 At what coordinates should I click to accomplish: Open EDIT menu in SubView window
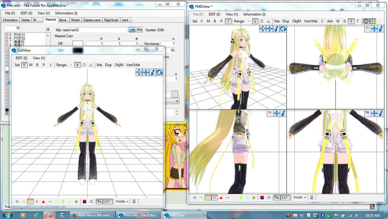click(21, 58)
